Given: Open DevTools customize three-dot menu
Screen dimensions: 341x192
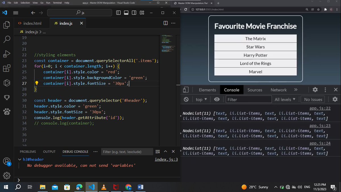Looking at the screenshot, I should (325, 90).
